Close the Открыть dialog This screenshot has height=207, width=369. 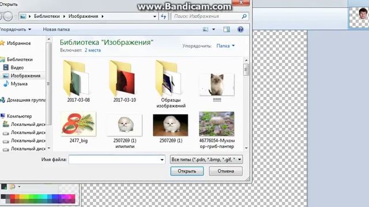(x=241, y=2)
